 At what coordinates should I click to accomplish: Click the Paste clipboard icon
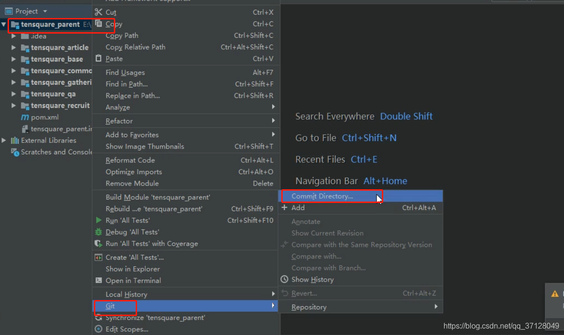point(99,58)
